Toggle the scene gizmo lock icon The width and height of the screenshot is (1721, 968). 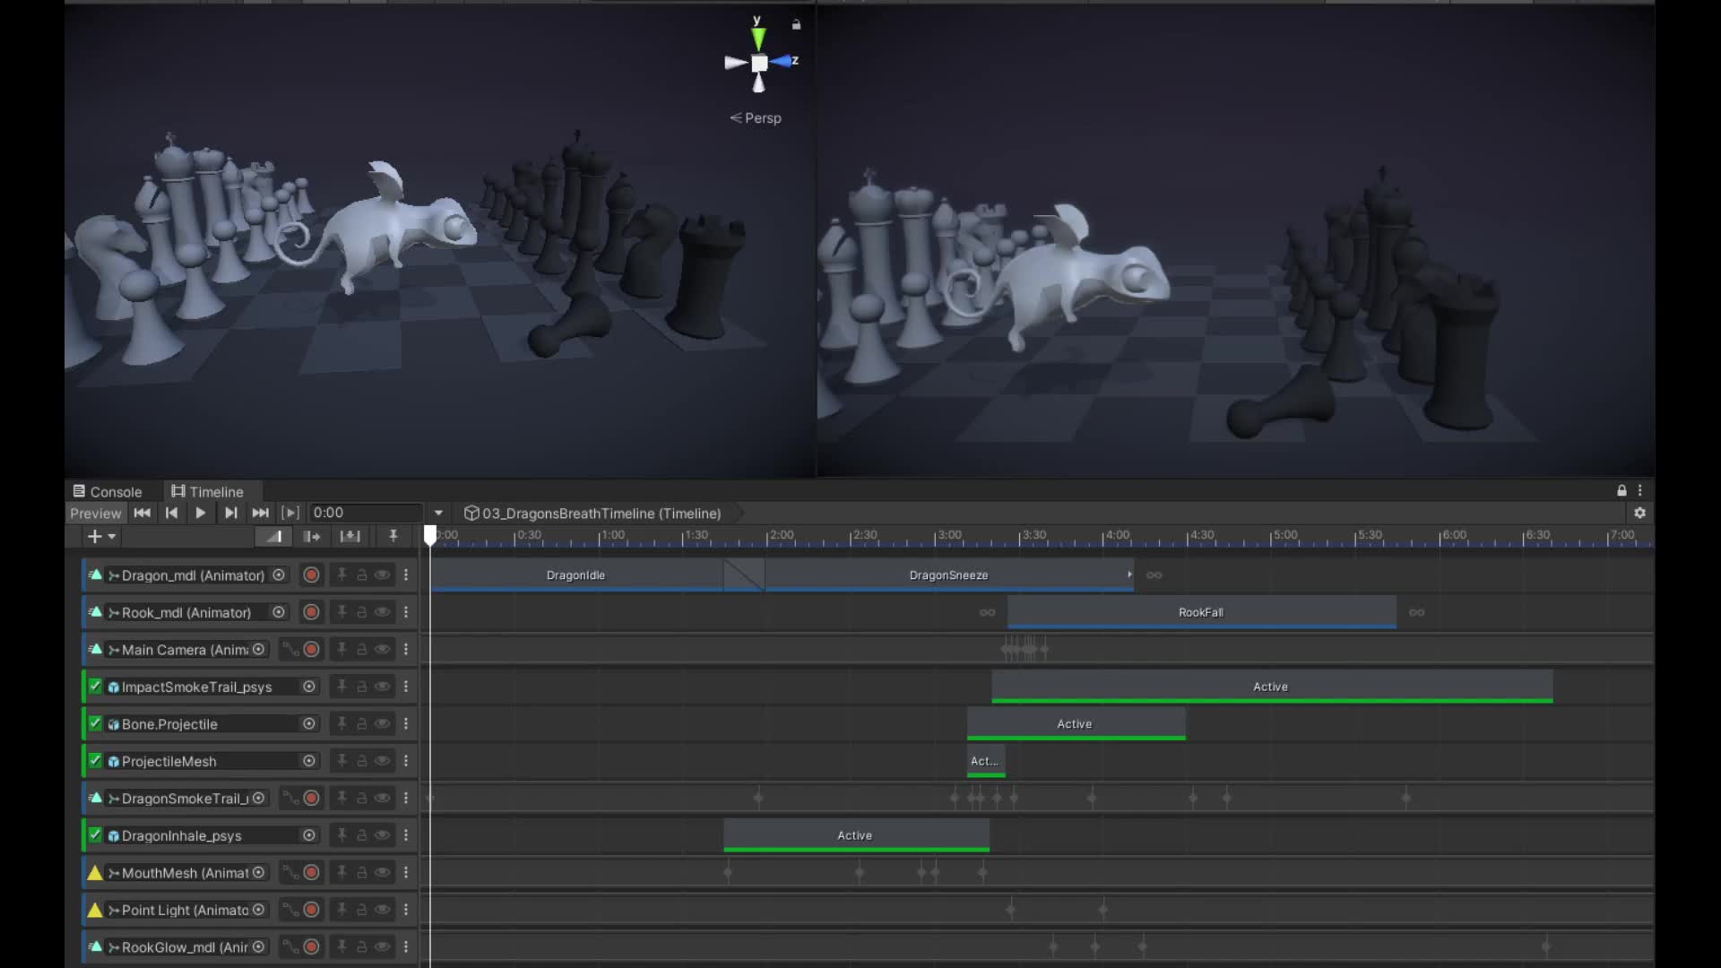pyautogui.click(x=796, y=24)
